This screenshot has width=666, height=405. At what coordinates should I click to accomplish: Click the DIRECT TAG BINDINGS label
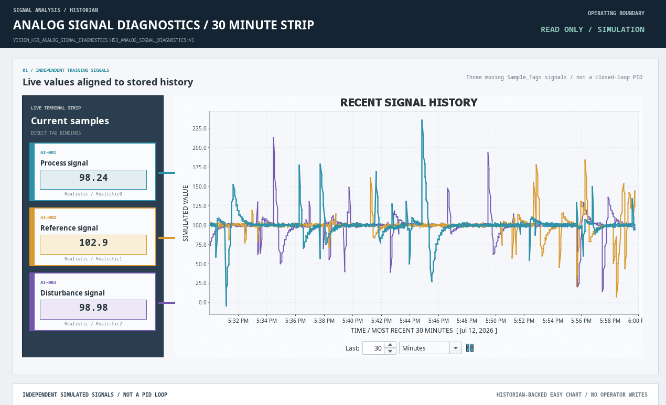click(x=56, y=133)
